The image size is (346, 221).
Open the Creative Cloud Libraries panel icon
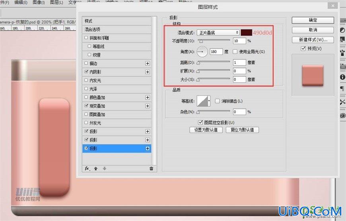(x=342, y=115)
